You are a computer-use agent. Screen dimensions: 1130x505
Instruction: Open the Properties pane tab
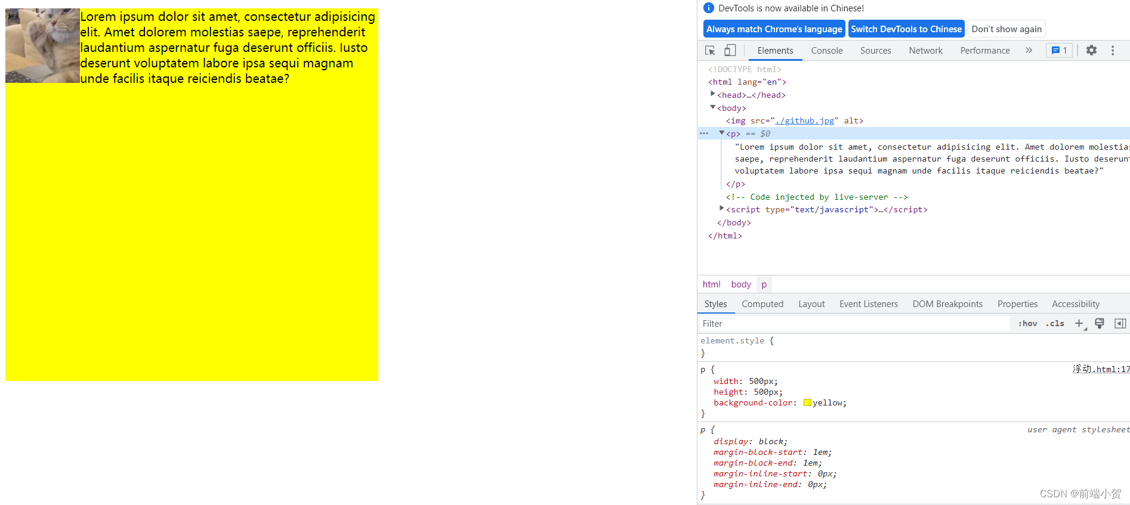click(x=1017, y=304)
